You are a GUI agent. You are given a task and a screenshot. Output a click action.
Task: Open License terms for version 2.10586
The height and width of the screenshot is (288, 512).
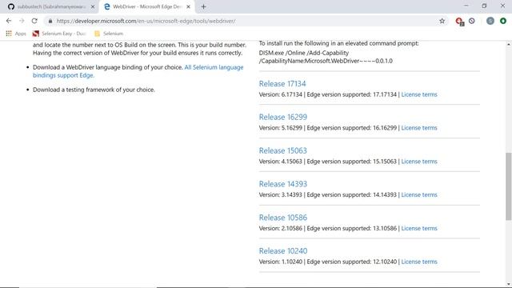pyautogui.click(x=419, y=228)
